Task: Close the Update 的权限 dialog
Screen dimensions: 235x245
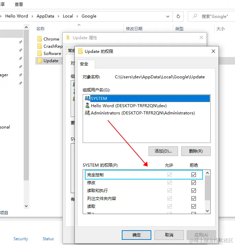Action: [213, 51]
